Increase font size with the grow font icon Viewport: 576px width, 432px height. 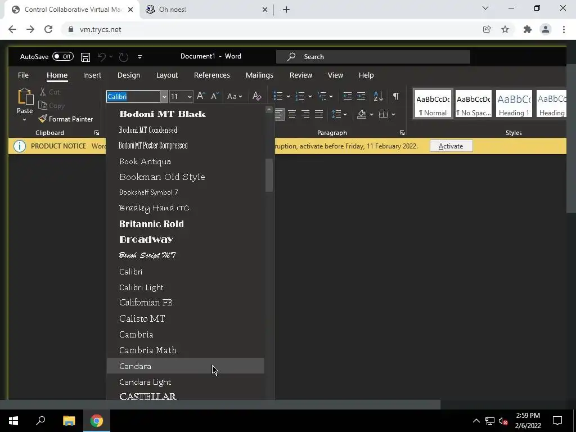(201, 96)
